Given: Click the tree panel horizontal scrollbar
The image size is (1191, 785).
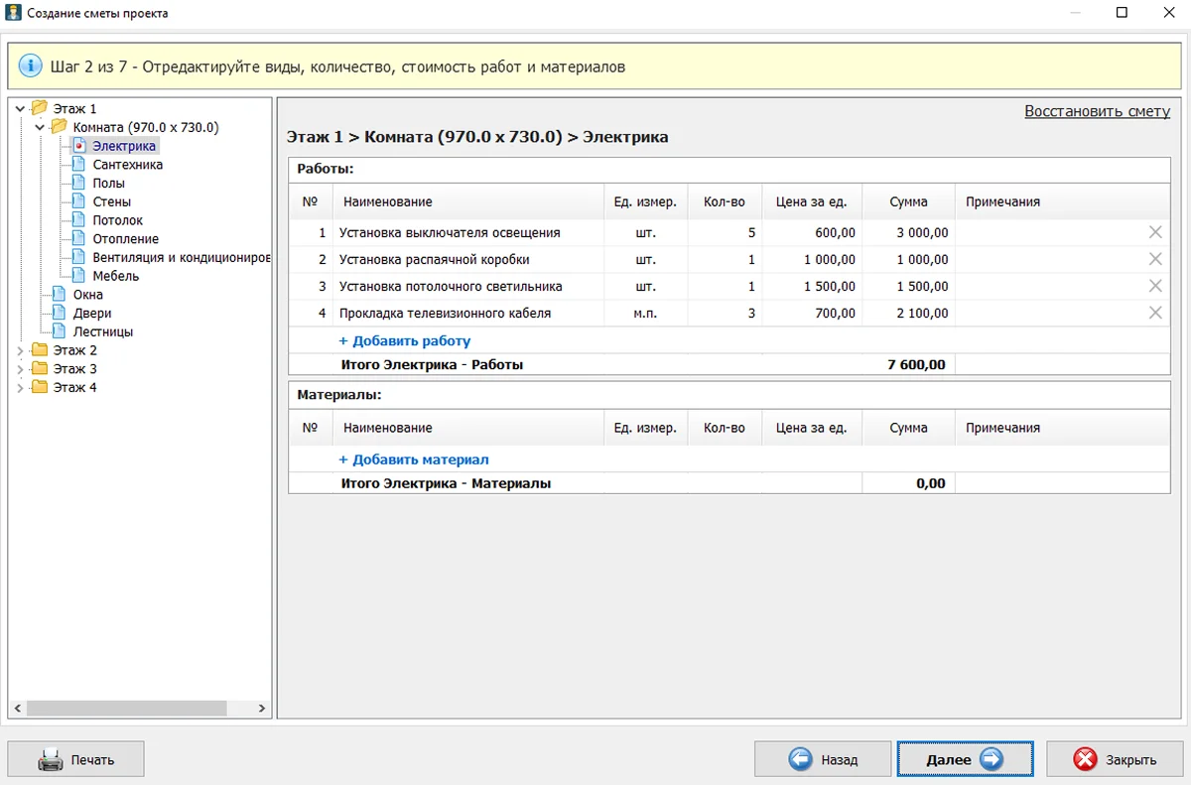Looking at the screenshot, I should pyautogui.click(x=127, y=709).
